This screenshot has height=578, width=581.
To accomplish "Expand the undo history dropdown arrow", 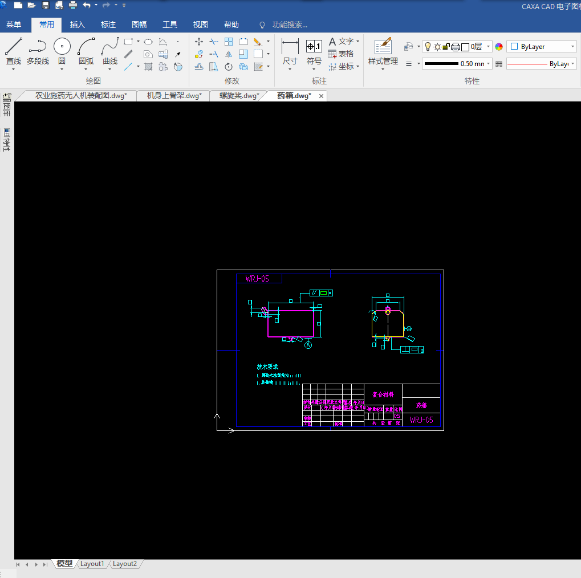I will coord(96,5).
